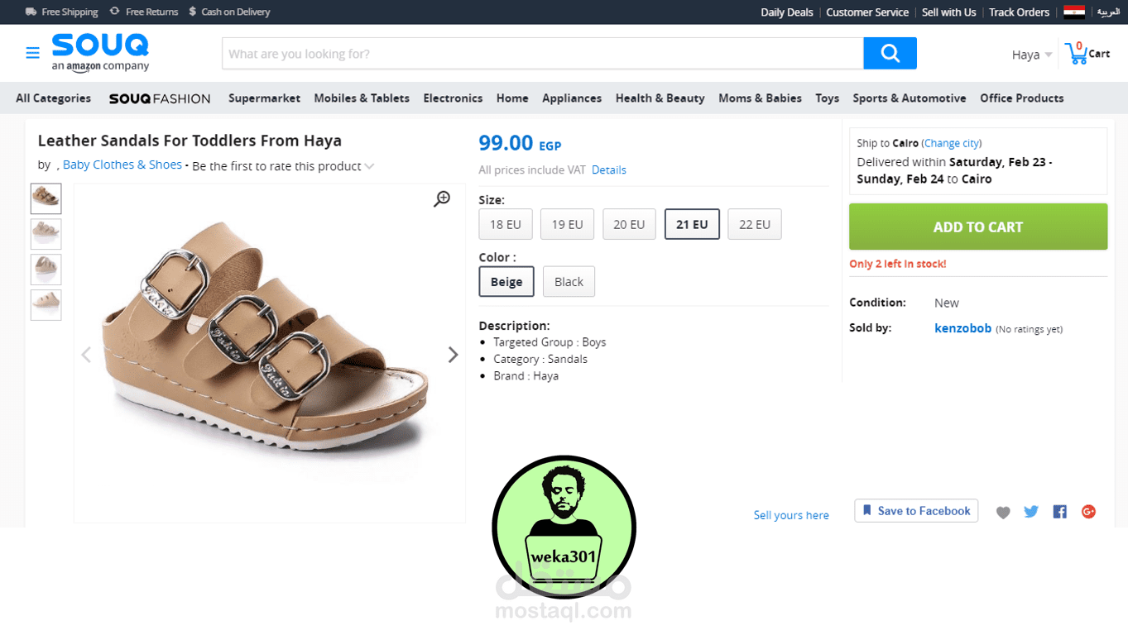Add to wishlist heart icon
Viewport: 1128px width, 635px height.
pos(1003,513)
